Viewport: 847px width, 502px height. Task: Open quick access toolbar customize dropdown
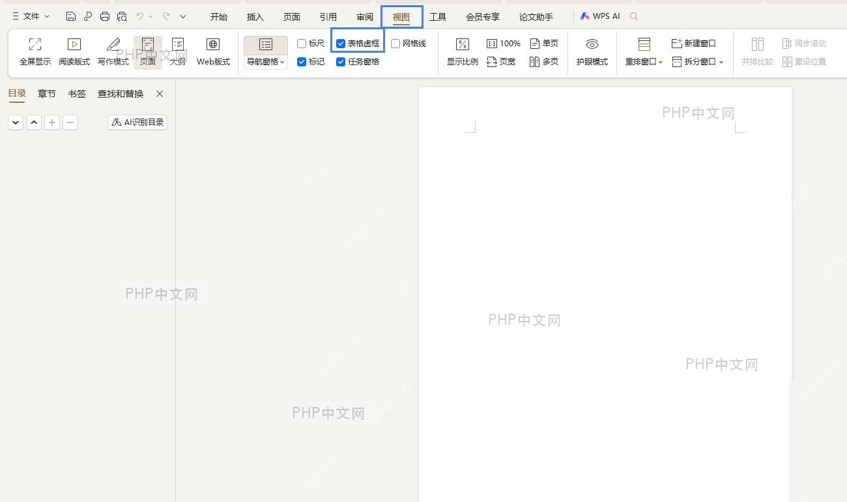click(183, 16)
